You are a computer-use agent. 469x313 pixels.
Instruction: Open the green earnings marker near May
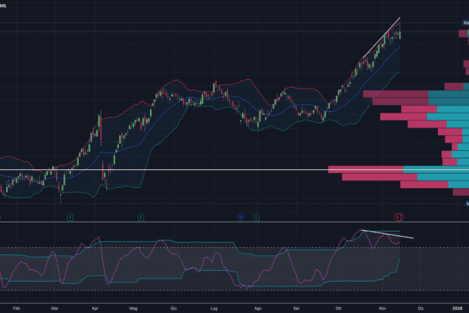141,216
